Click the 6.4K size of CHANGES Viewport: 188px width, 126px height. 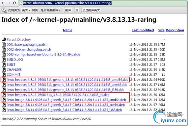[162, 70]
